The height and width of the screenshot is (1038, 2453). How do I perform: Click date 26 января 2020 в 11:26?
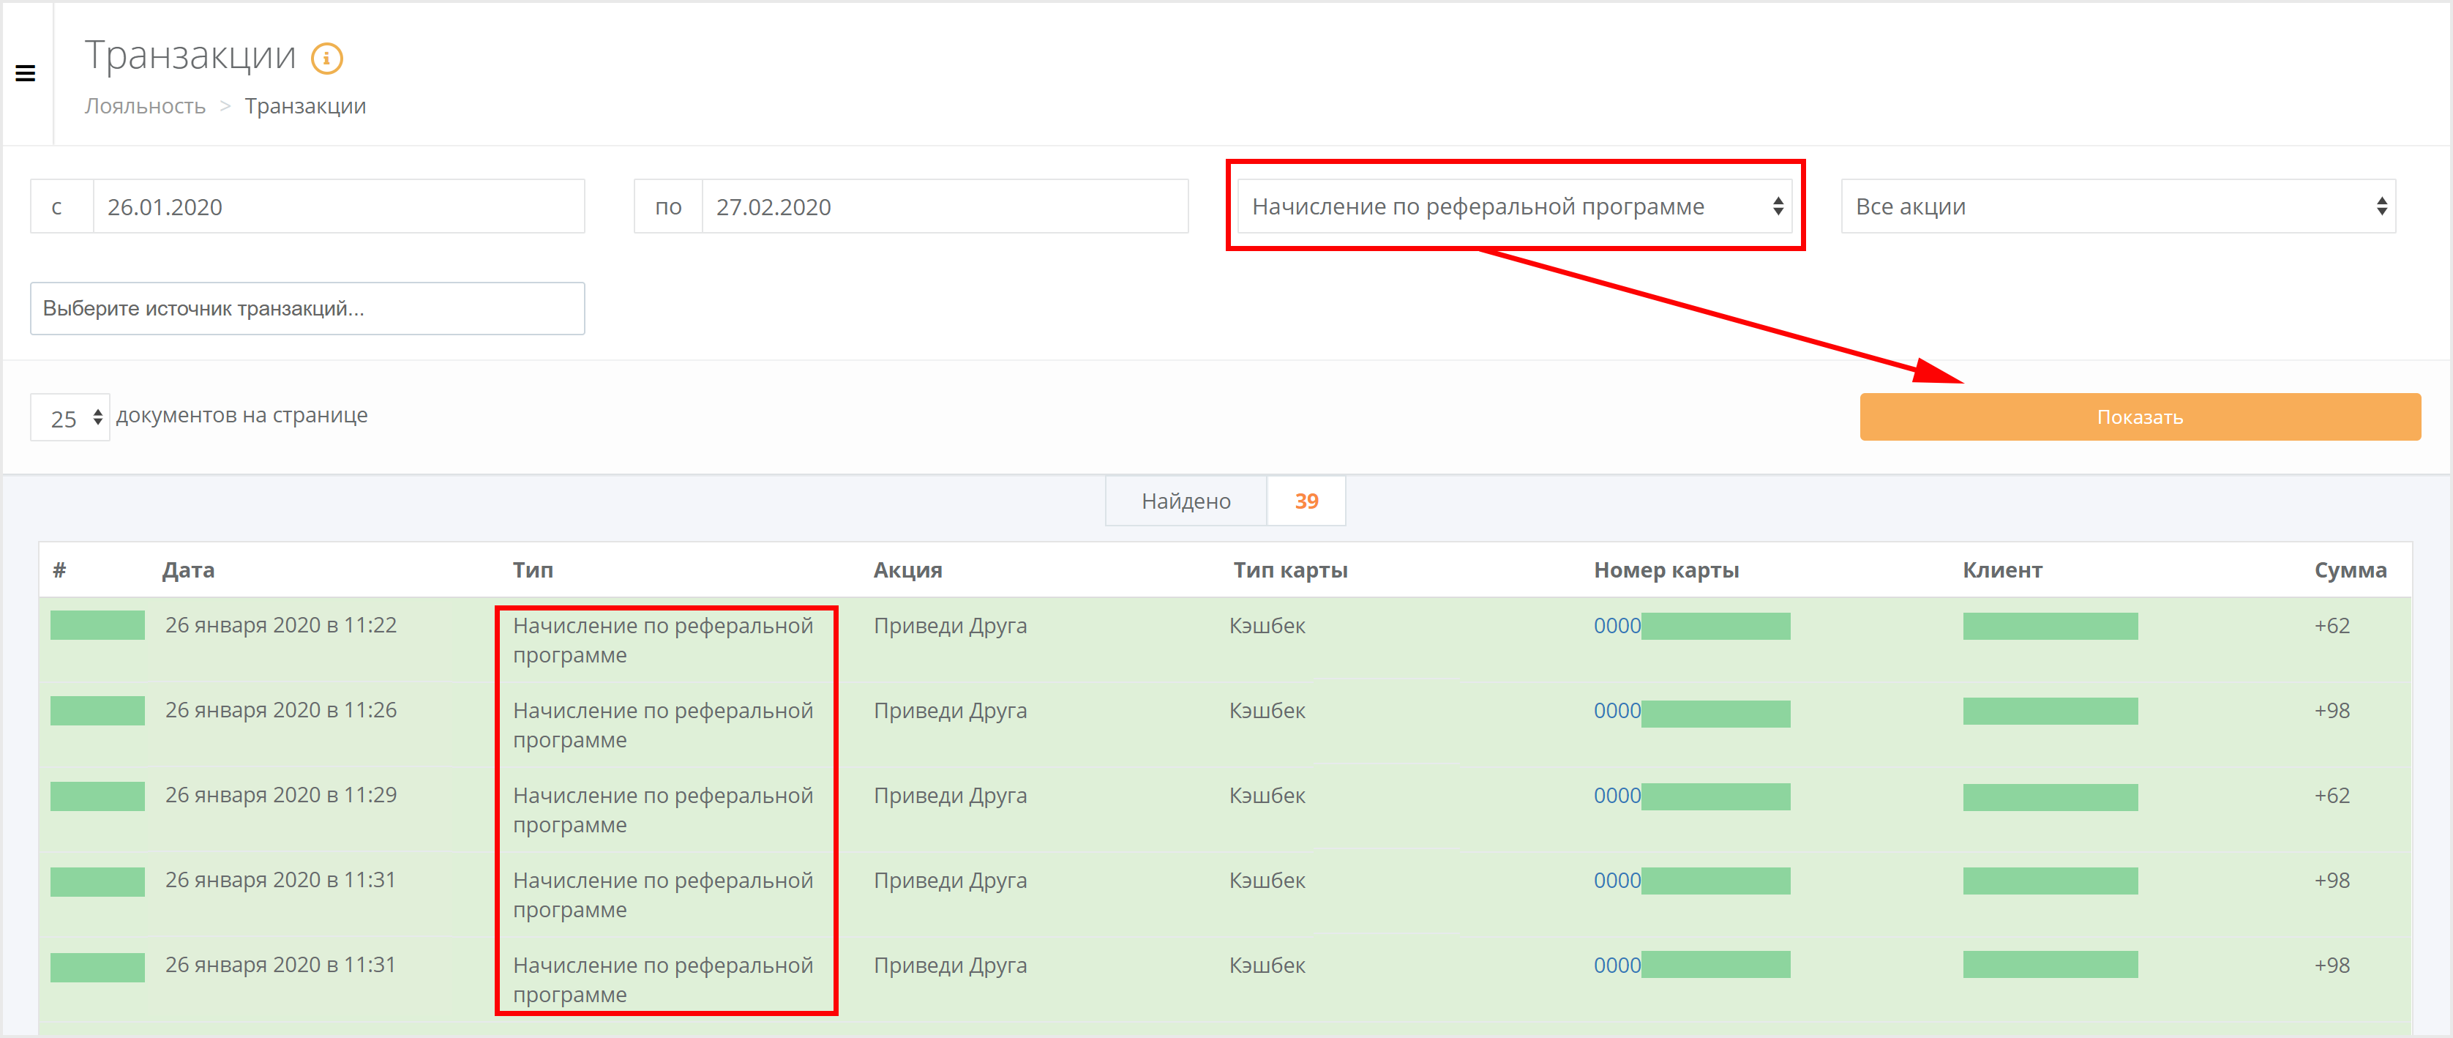[281, 710]
